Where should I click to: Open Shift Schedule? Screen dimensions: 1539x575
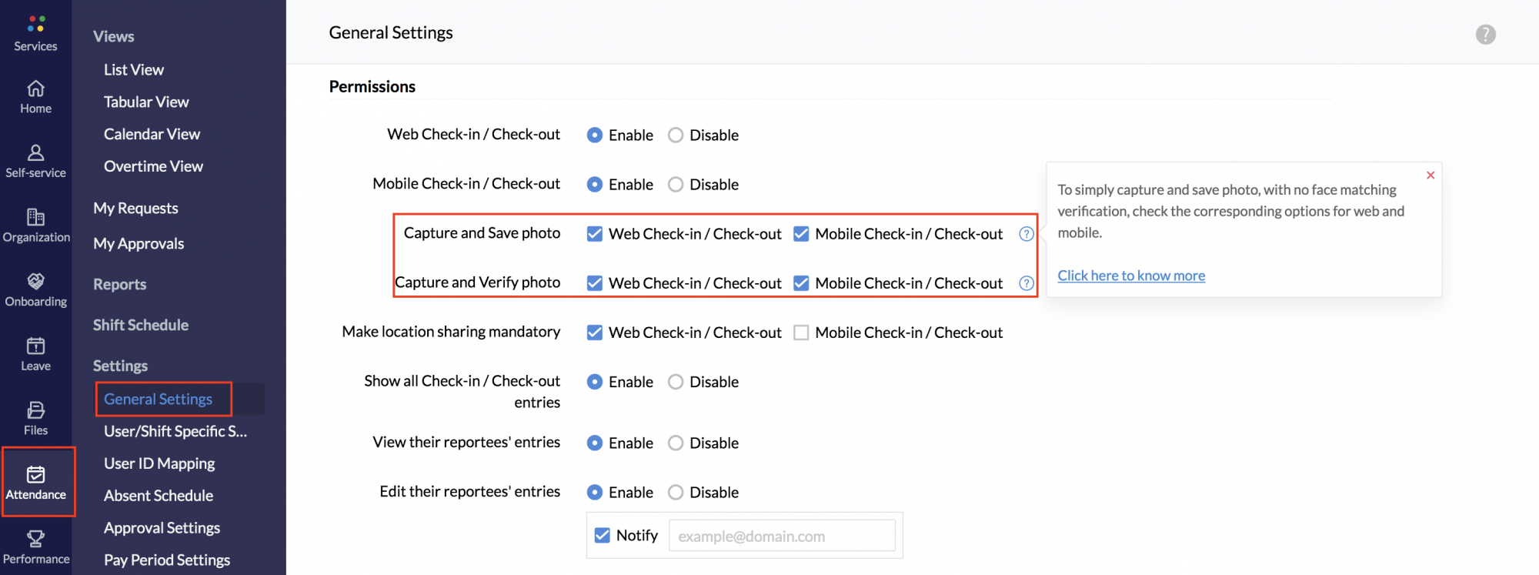pyautogui.click(x=141, y=326)
